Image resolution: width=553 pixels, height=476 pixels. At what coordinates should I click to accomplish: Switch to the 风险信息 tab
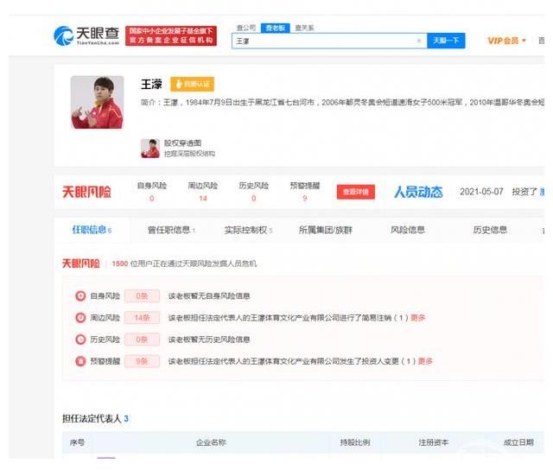coord(407,230)
